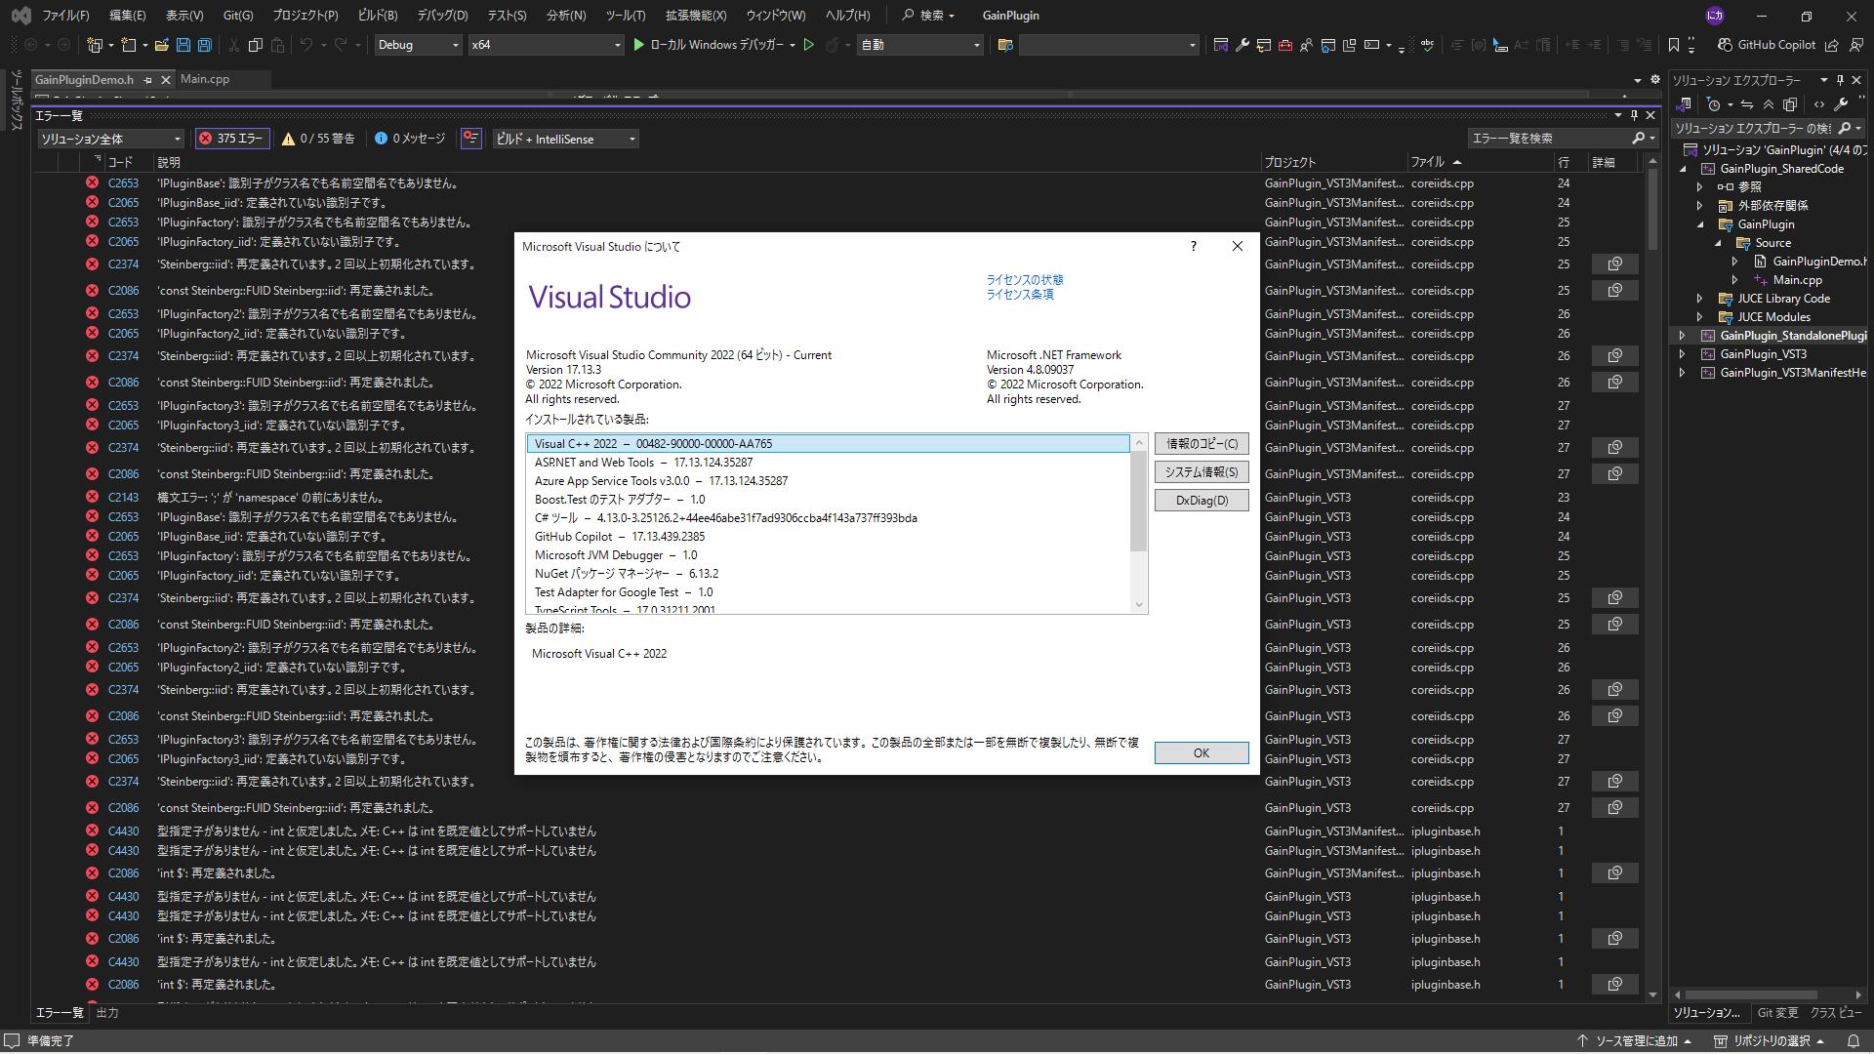Click the Open File folder icon
Screen dimensions: 1874x1054
pos(161,45)
